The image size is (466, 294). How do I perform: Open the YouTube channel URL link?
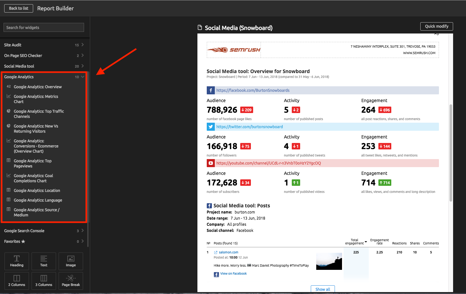click(269, 163)
